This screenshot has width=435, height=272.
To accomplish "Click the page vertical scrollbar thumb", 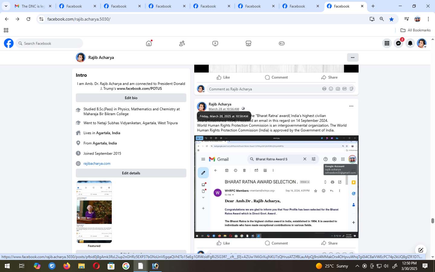I will tap(433, 221).
